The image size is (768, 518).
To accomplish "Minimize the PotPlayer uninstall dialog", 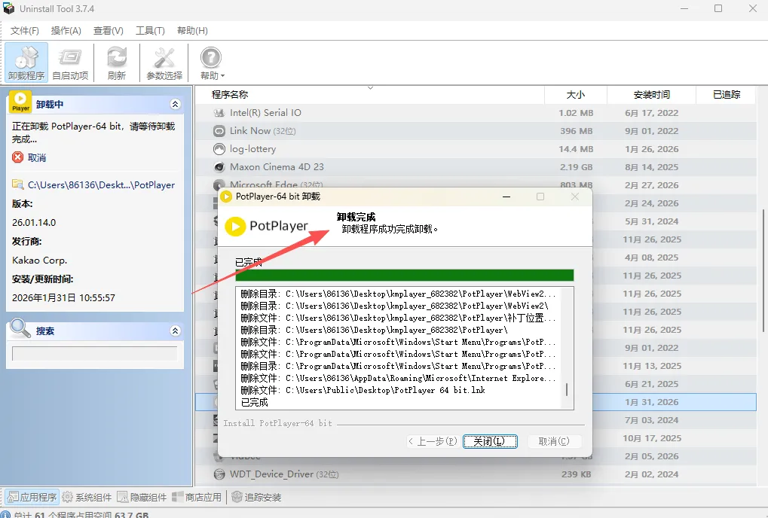I will pyautogui.click(x=506, y=197).
